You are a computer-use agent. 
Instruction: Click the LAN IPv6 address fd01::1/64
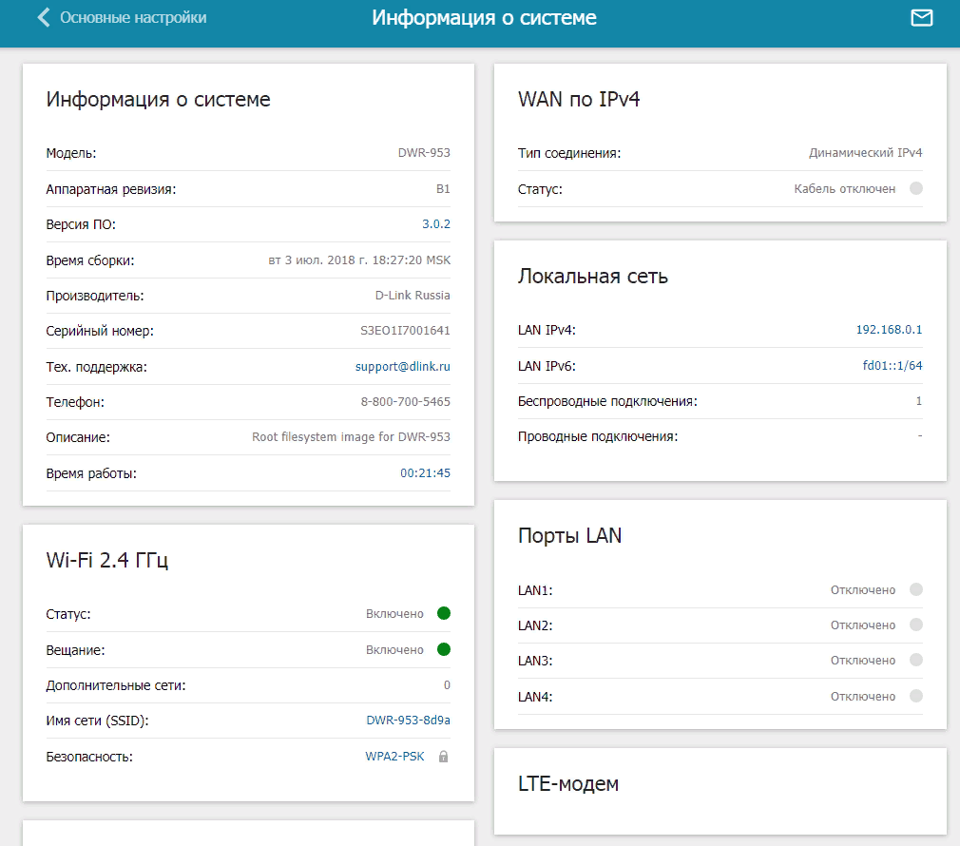[x=892, y=366]
